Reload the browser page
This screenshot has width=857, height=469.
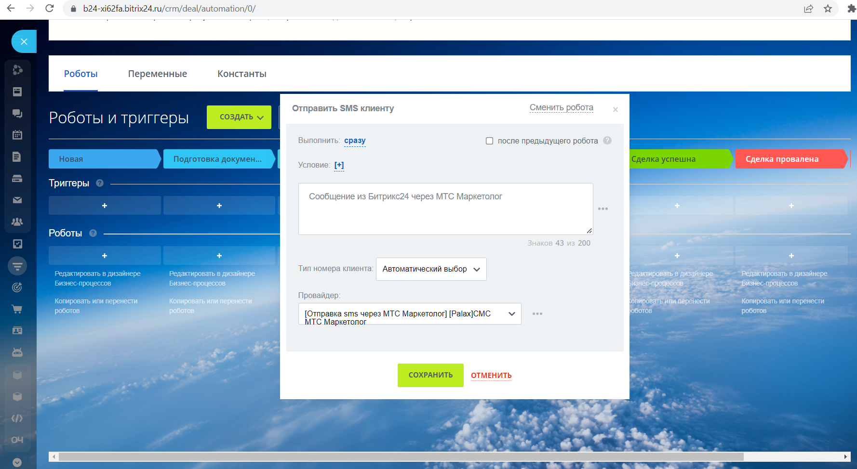click(x=49, y=8)
